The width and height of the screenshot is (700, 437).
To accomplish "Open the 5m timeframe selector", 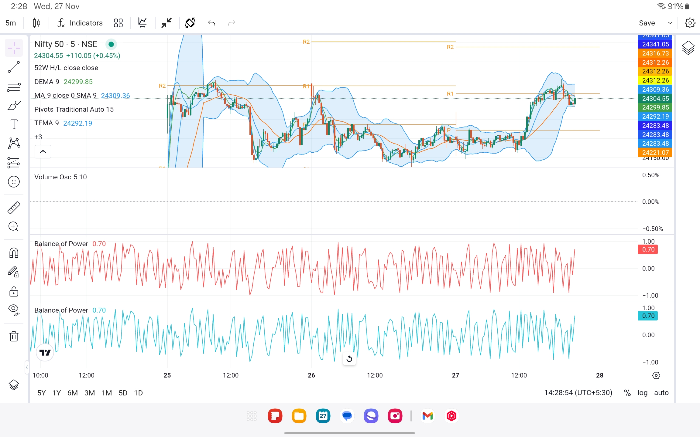I will coord(11,23).
